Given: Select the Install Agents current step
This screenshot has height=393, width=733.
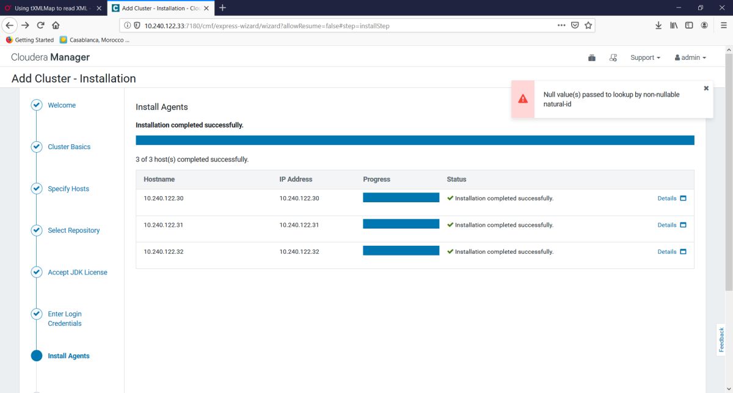Looking at the screenshot, I should pos(68,356).
